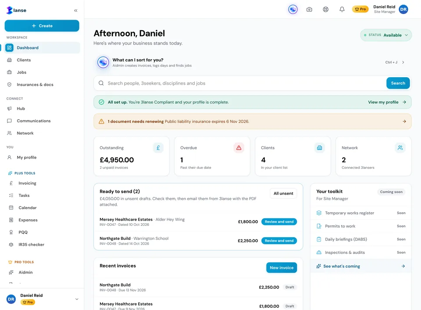The width and height of the screenshot is (421, 310).
Task: Click New invoice button
Action: (x=282, y=267)
